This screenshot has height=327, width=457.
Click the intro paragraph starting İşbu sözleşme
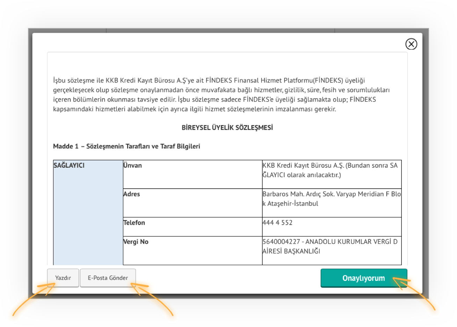(222, 95)
